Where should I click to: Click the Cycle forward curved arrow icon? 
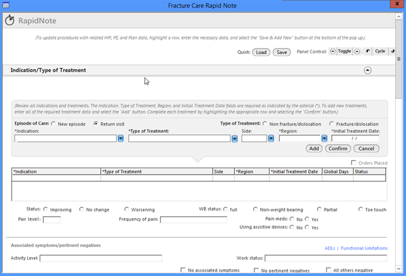pyautogui.click(x=393, y=51)
